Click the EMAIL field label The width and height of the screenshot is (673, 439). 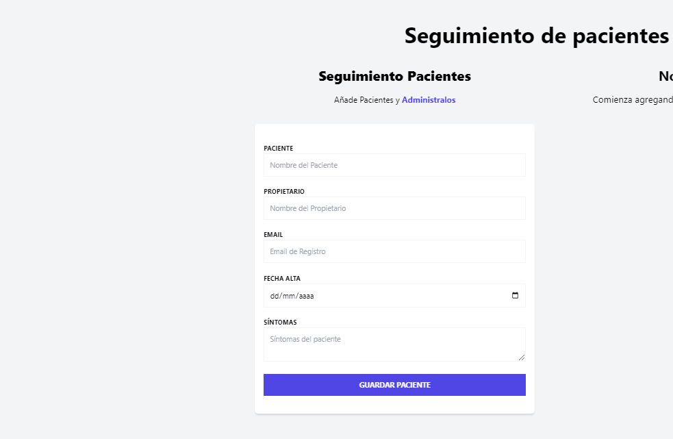click(273, 234)
